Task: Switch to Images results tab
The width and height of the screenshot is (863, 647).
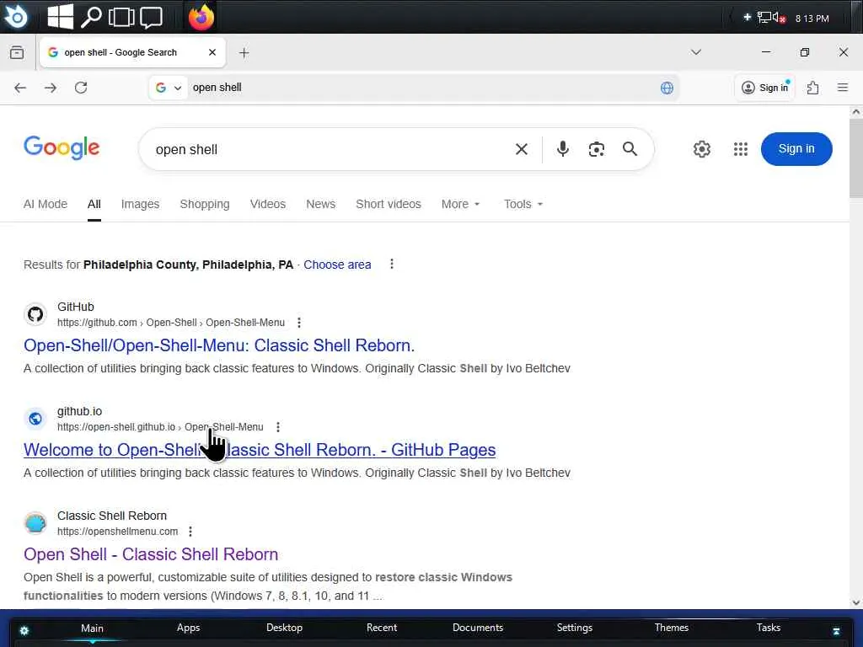Action: 141,204
